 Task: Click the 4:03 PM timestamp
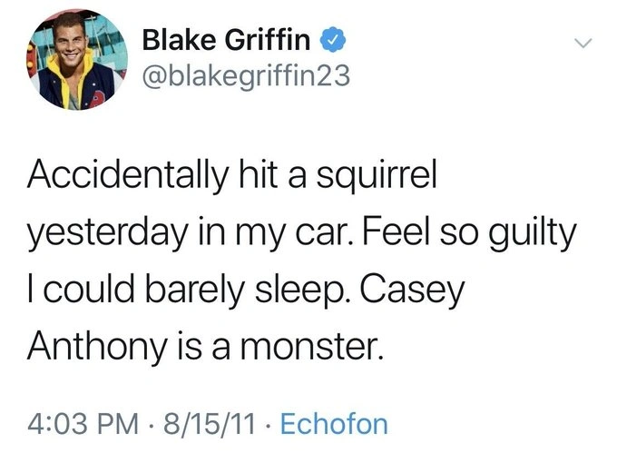pyautogui.click(x=78, y=423)
